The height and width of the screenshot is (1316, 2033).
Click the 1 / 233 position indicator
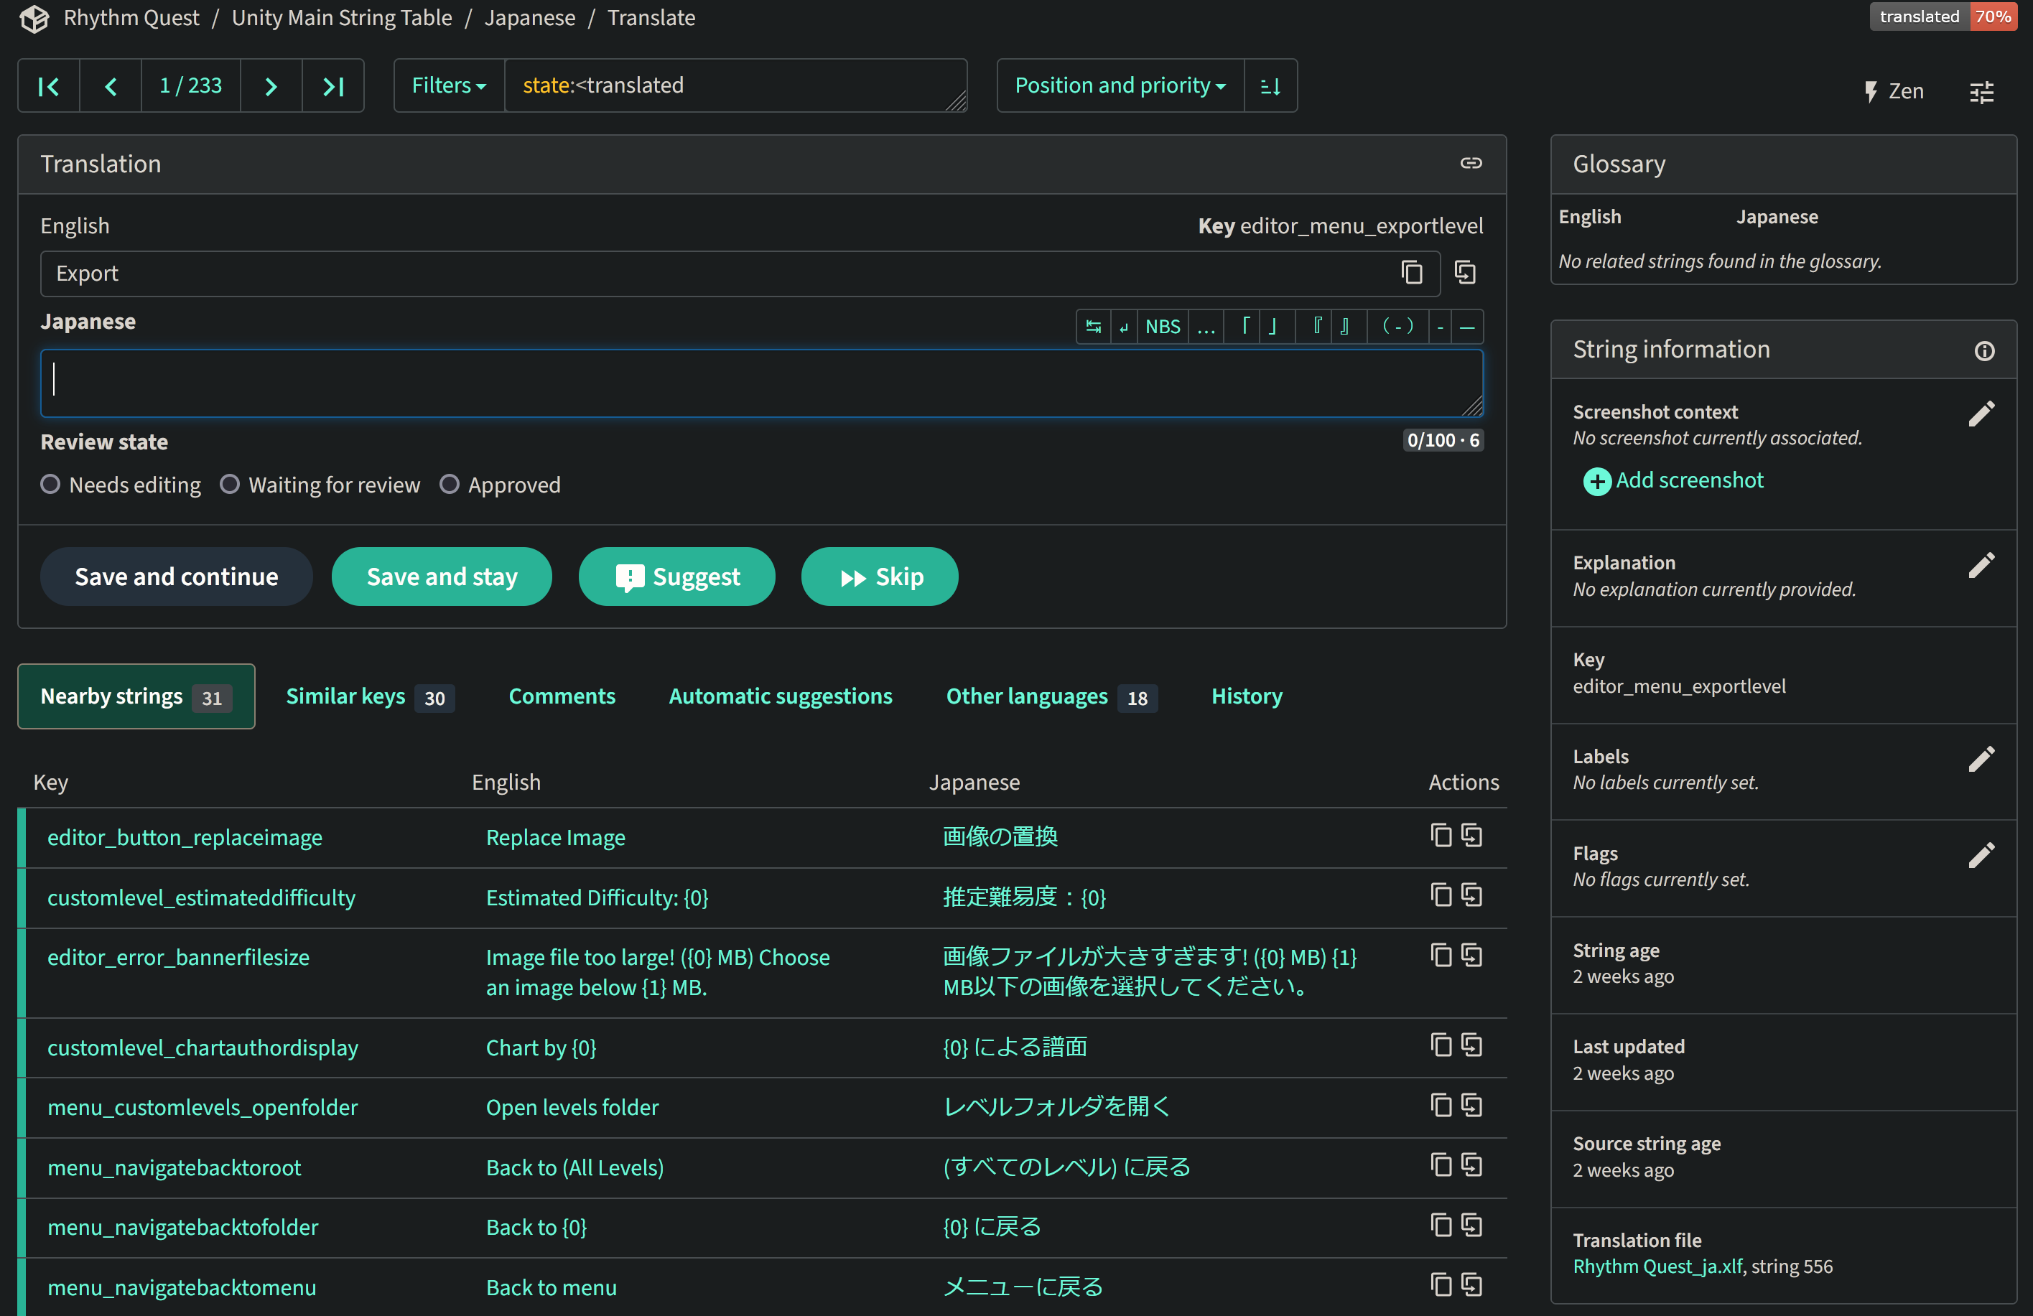click(190, 85)
